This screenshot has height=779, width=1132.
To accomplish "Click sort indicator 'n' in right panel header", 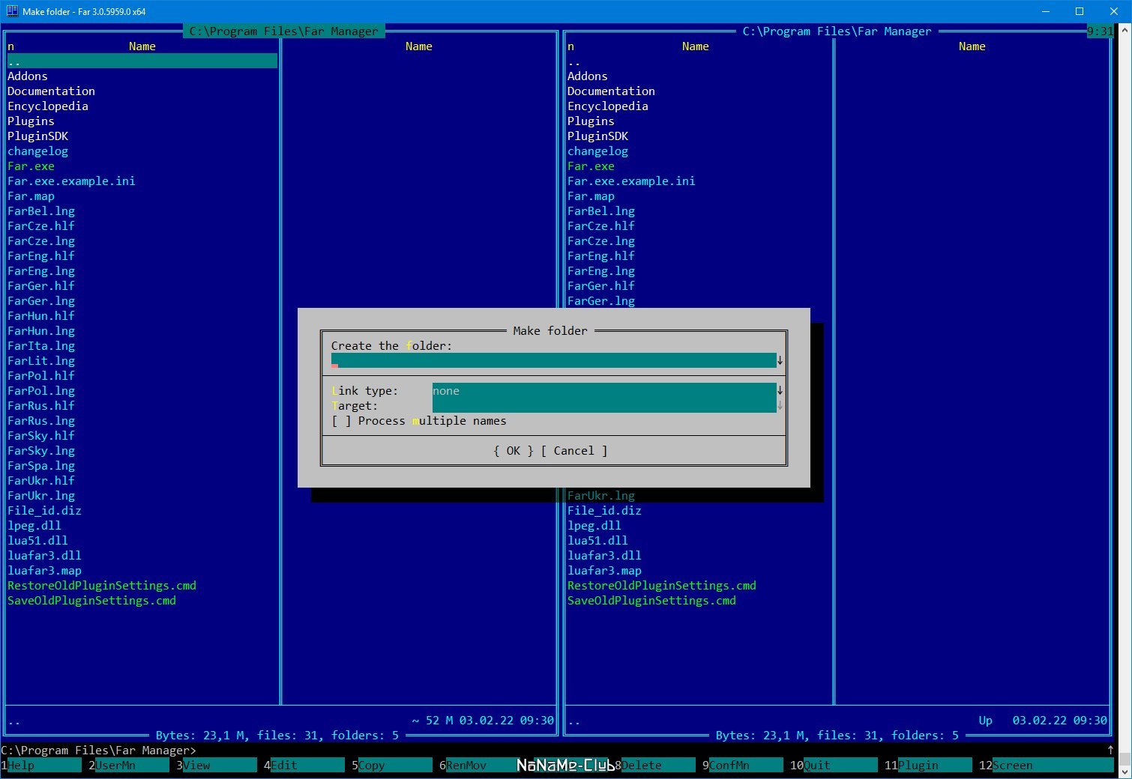I will pyautogui.click(x=570, y=46).
